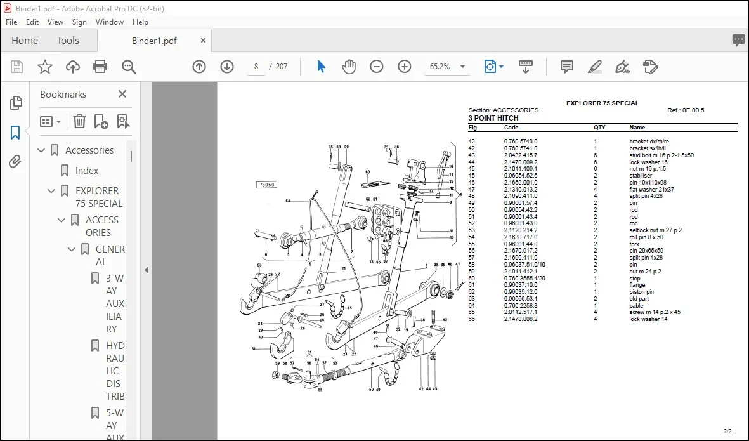
Task: Click the scrolling mode keyboard-arrow icon
Action: [x=526, y=67]
